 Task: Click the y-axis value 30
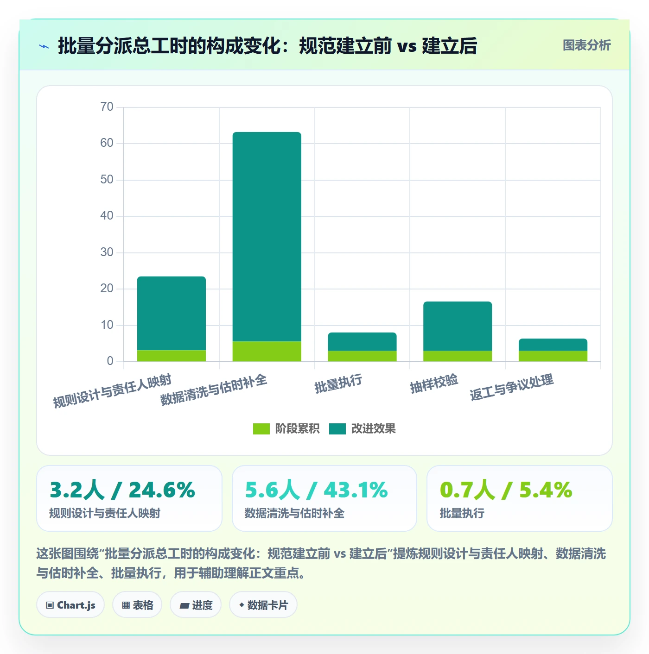click(107, 252)
